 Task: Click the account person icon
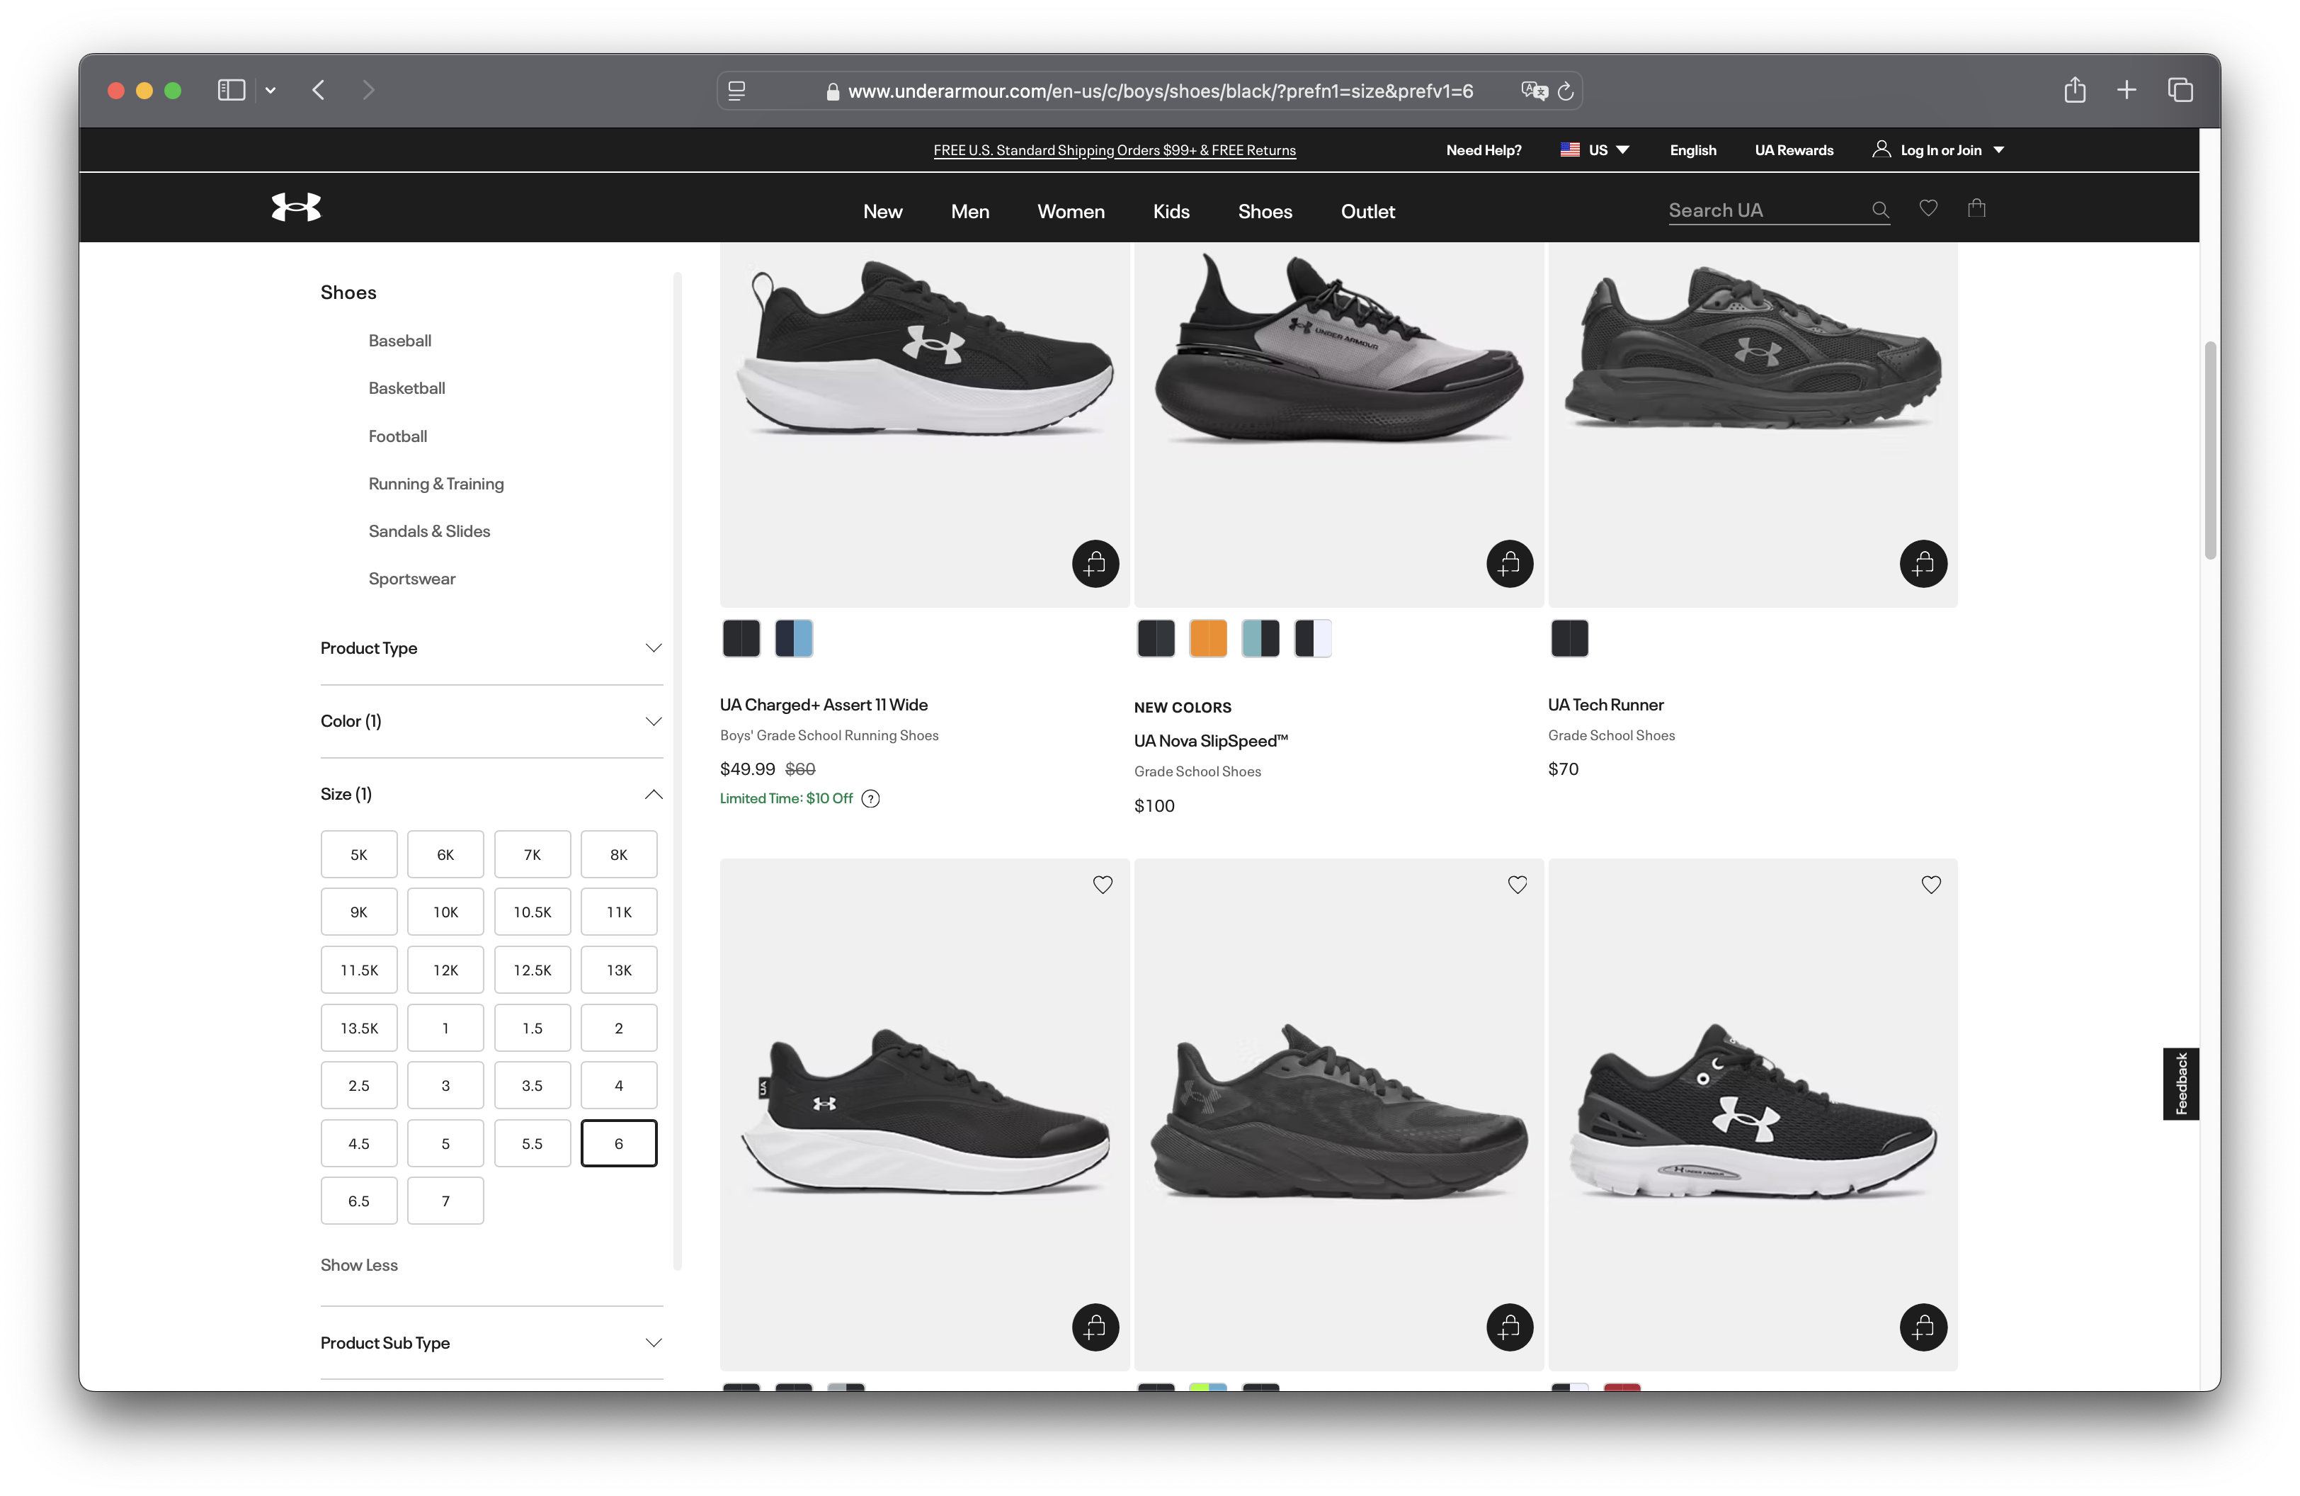coord(1881,149)
